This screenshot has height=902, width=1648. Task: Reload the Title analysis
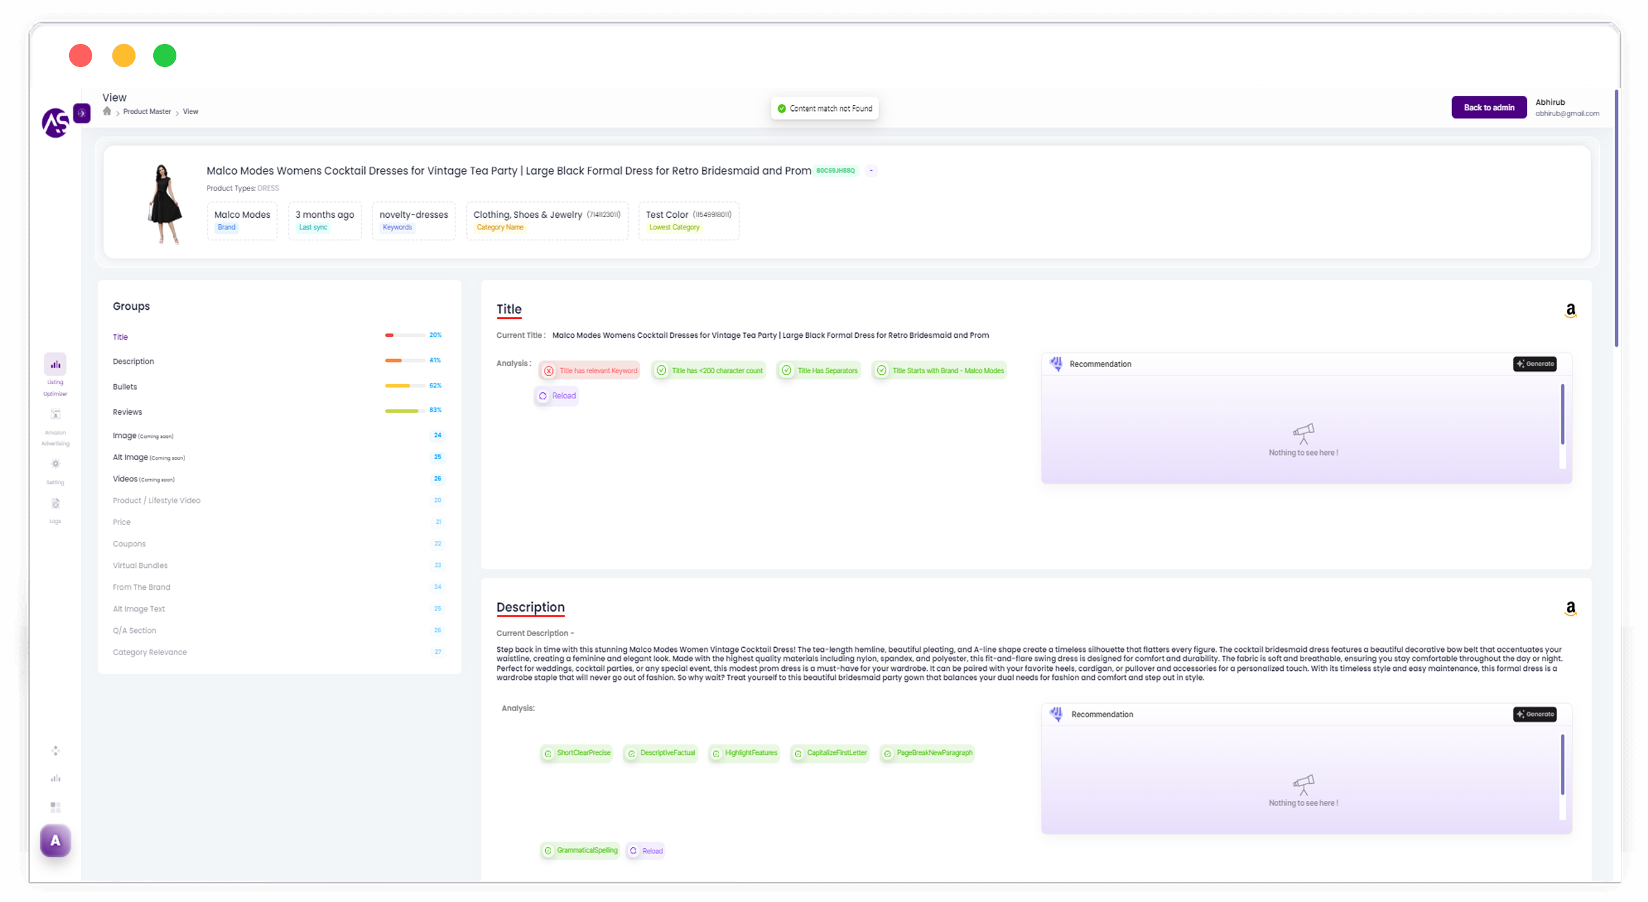coord(557,396)
